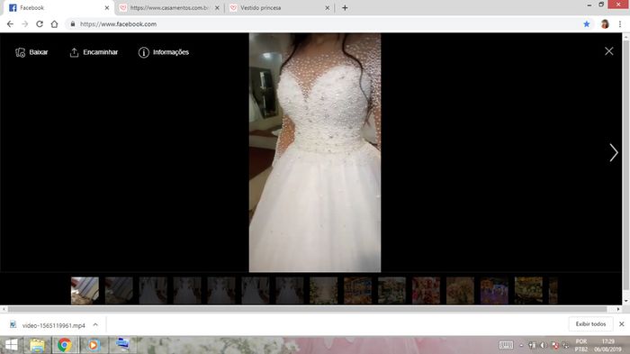Select the sixth thumbnail in filmstrip
Image resolution: width=630 pixels, height=354 pixels.
pyautogui.click(x=256, y=290)
